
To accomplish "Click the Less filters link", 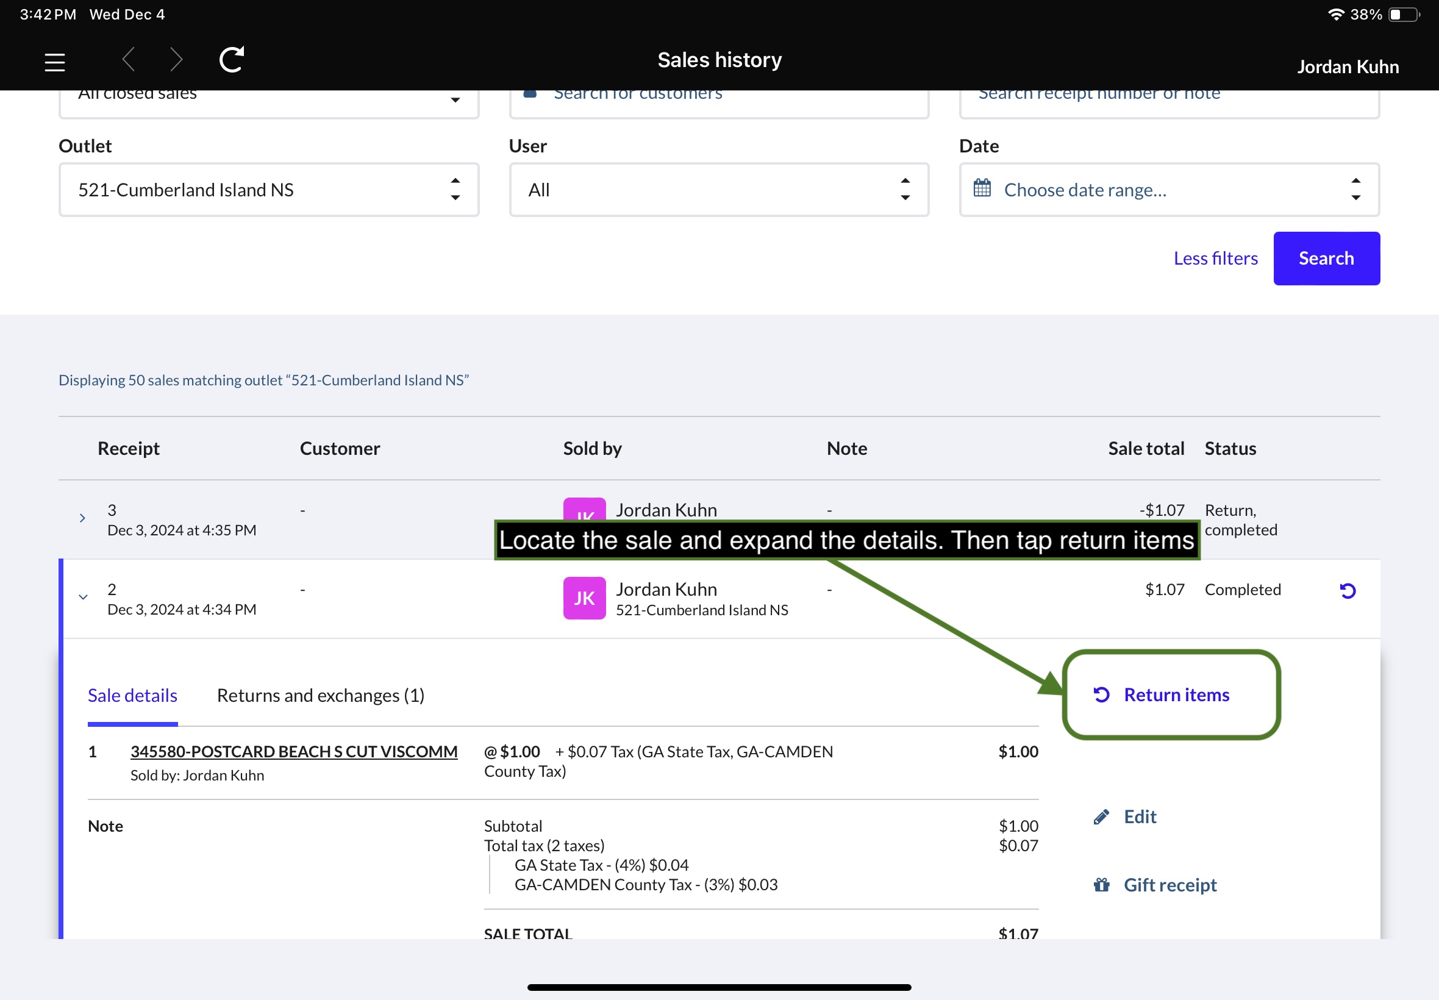I will (1215, 258).
